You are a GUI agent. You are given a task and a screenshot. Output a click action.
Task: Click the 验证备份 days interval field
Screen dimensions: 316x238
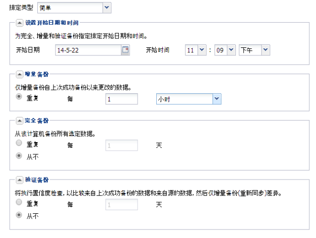click(121, 204)
